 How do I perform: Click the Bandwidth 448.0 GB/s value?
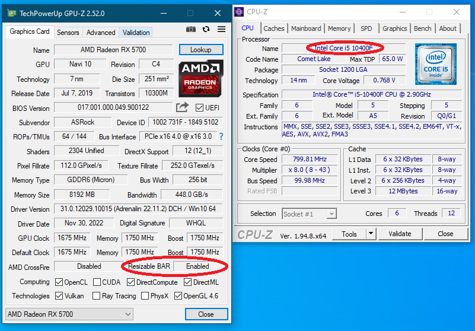click(x=192, y=195)
